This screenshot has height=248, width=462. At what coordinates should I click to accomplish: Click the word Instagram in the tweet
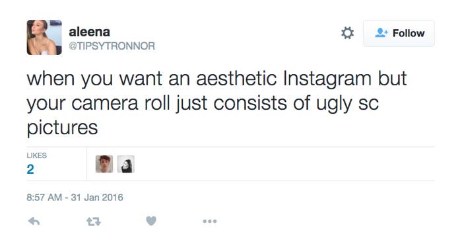[327, 79]
